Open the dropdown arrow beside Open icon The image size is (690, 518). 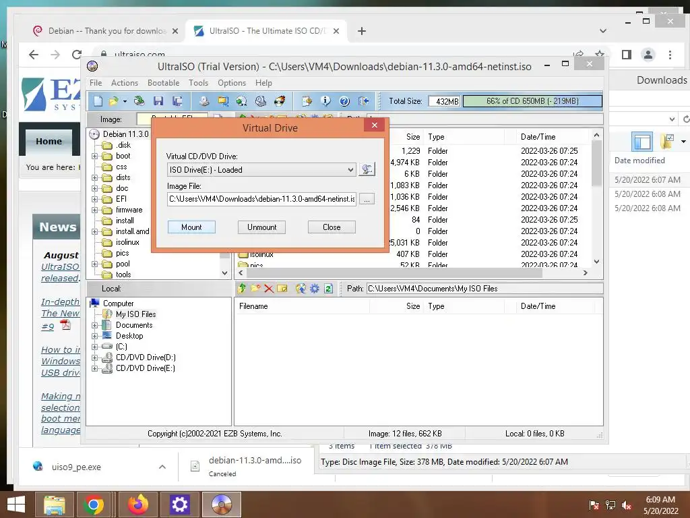[x=125, y=101]
